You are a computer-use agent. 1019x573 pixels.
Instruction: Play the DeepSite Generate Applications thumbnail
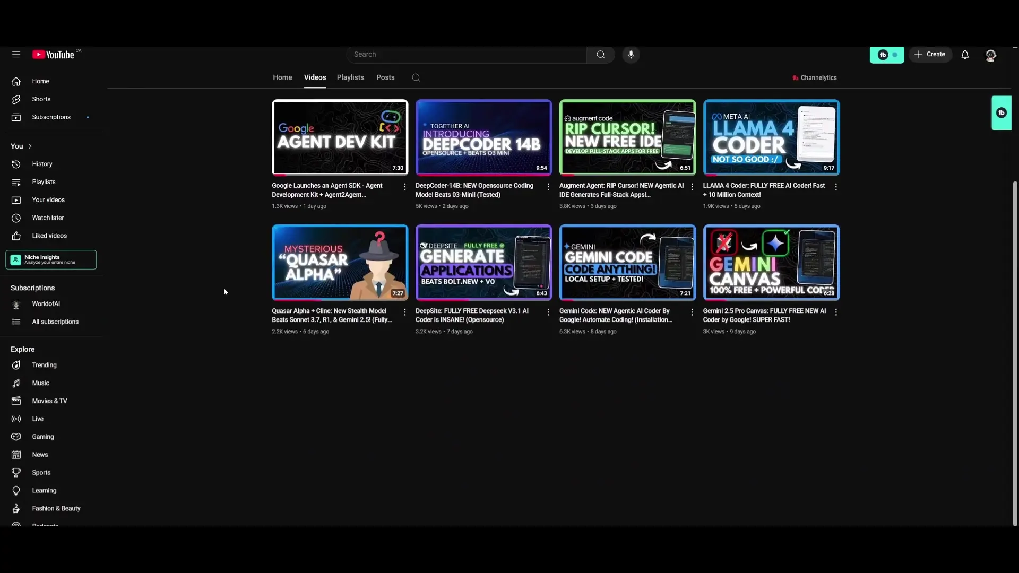[x=483, y=263]
